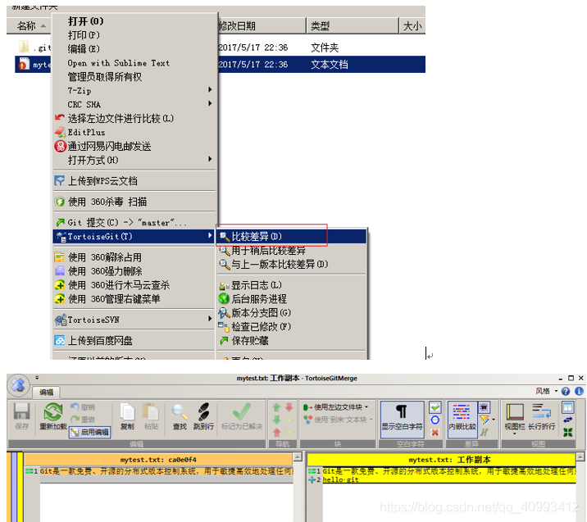Image resolution: width=587 pixels, height=522 pixels.
Task: Choose Stash save (保存贮藏)
Action: 292,341
